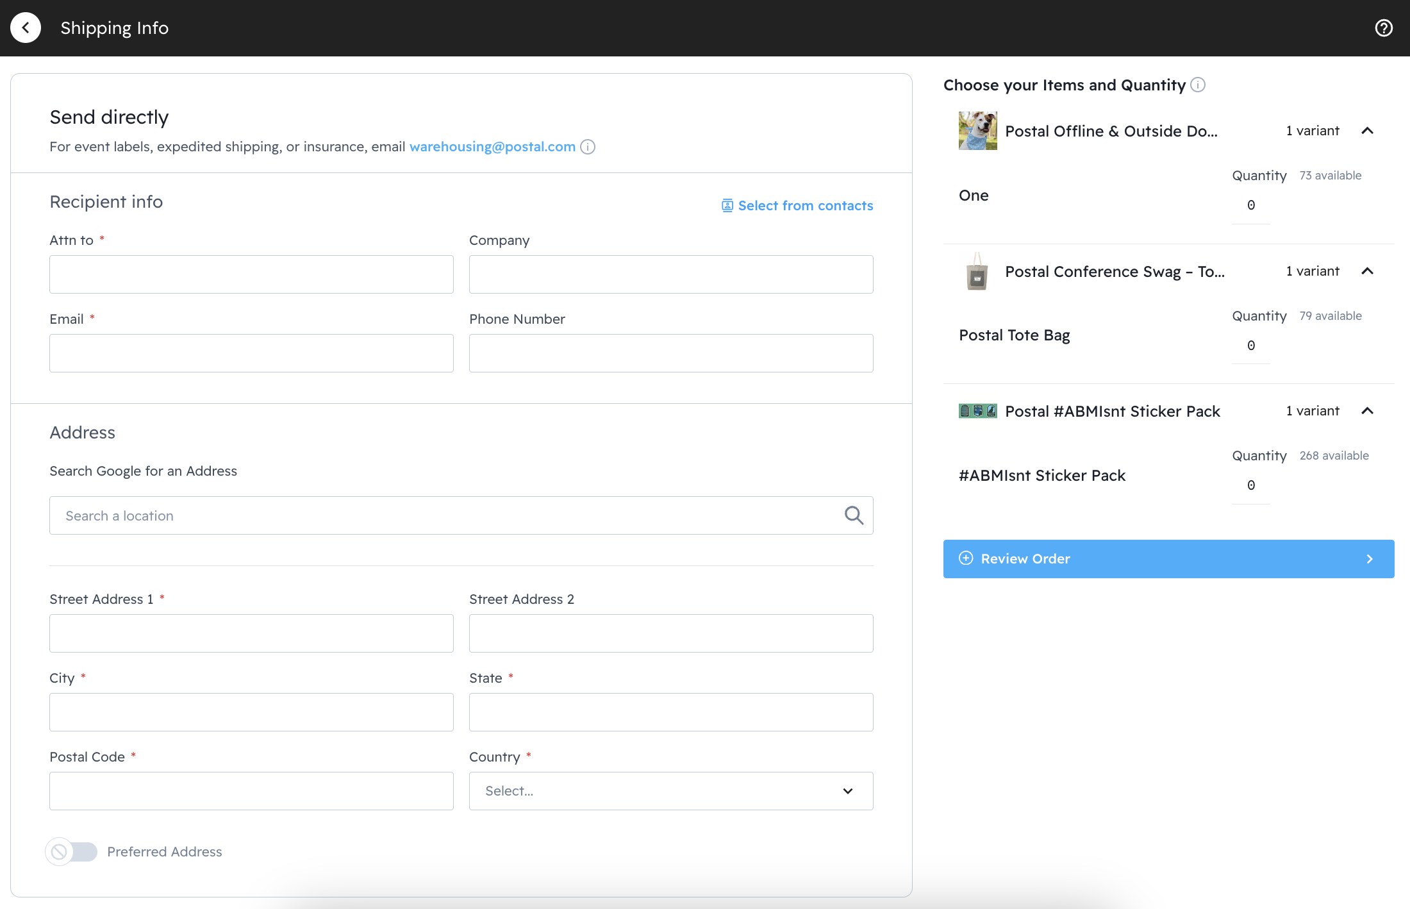Collapse Postal #ABMIsnt Sticker Pack section
This screenshot has width=1410, height=909.
tap(1367, 411)
